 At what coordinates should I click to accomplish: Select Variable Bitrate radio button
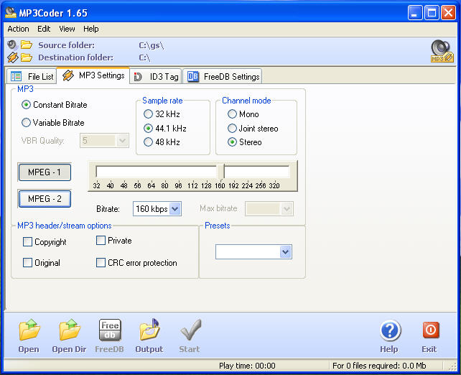click(26, 122)
